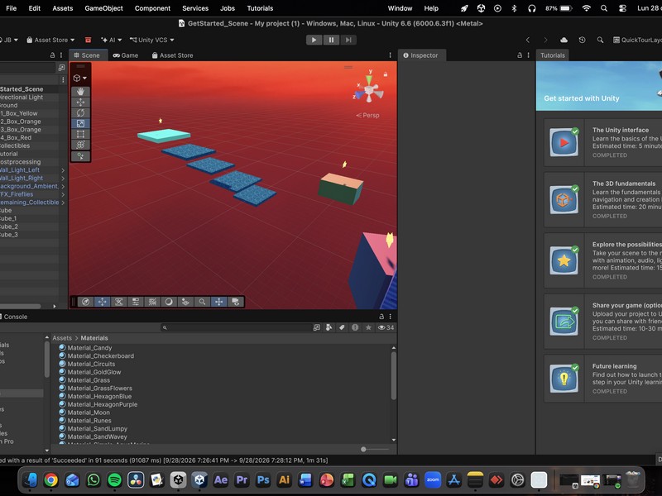Open the Asset Store dropdown in toolbar
Image resolution: width=662 pixels, height=496 pixels.
tap(50, 40)
